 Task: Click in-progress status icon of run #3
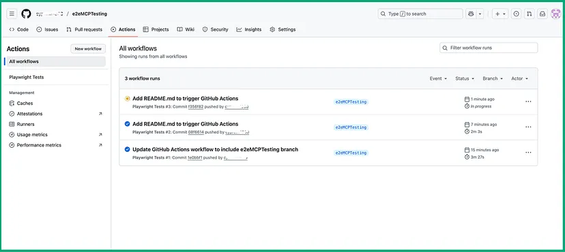click(127, 99)
